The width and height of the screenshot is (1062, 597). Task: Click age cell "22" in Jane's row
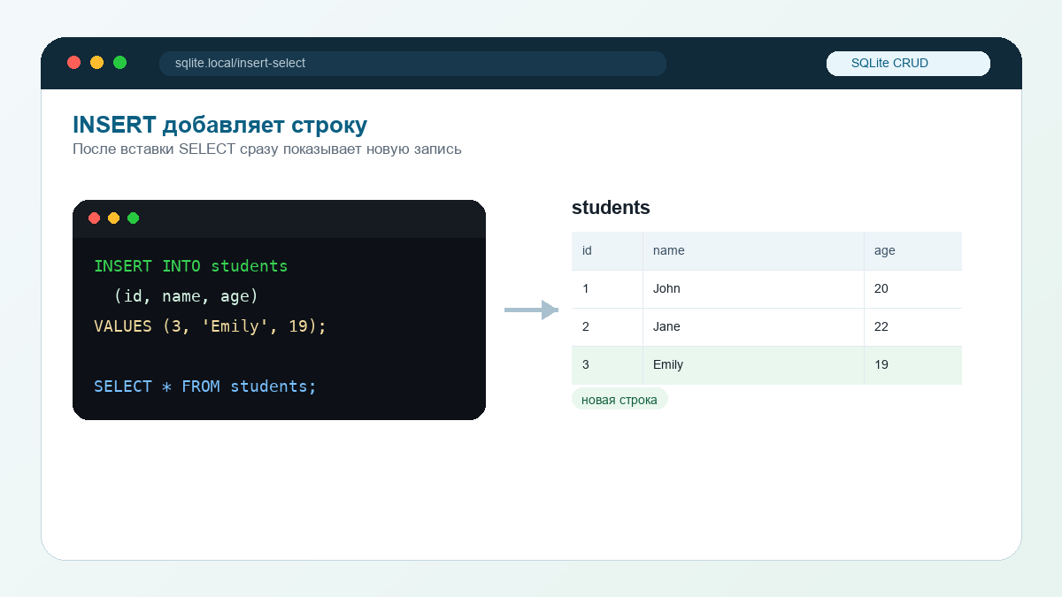click(x=912, y=327)
